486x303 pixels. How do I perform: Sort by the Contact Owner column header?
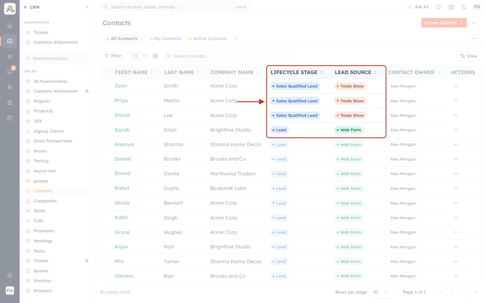[x=414, y=72]
